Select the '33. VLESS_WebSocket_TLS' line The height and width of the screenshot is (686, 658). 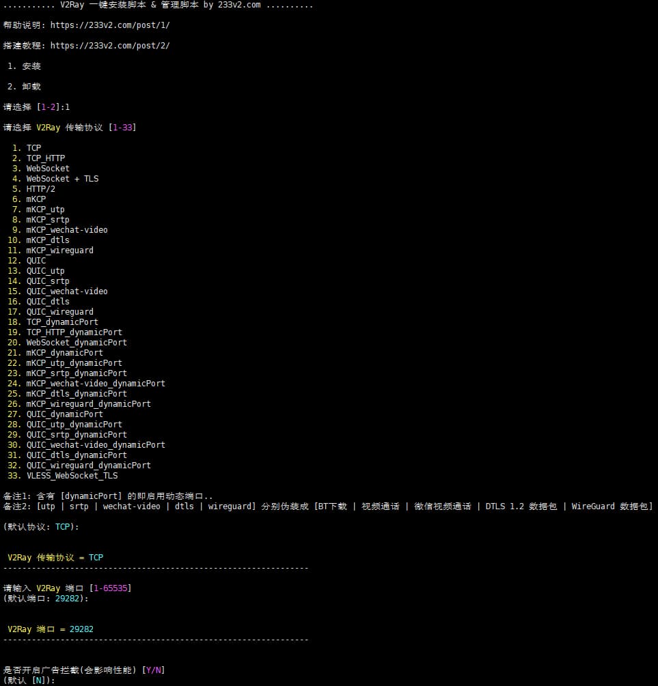pos(63,476)
